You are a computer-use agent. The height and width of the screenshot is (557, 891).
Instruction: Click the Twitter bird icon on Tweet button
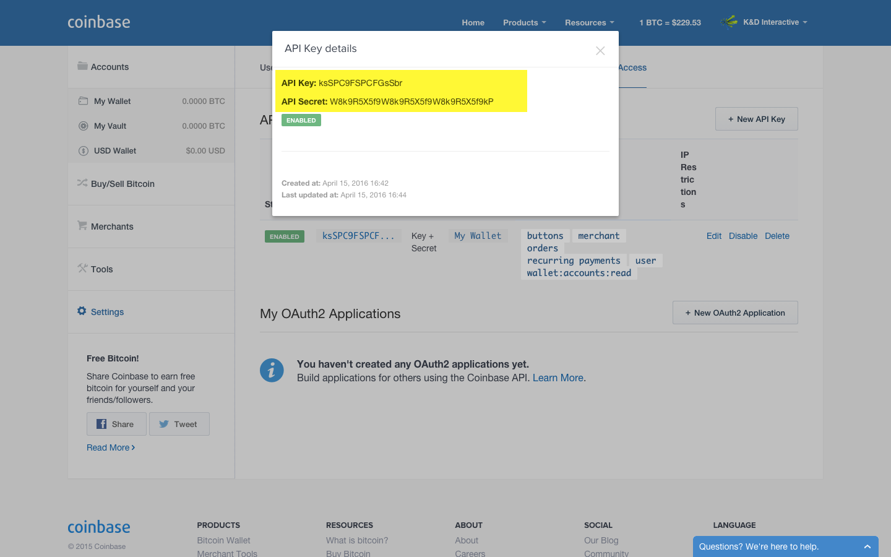(x=164, y=424)
